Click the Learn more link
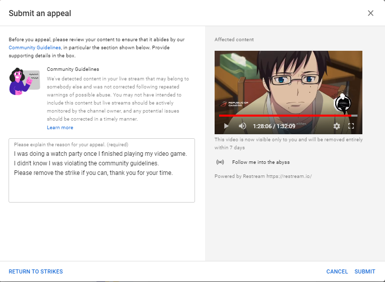 pyautogui.click(x=60, y=128)
